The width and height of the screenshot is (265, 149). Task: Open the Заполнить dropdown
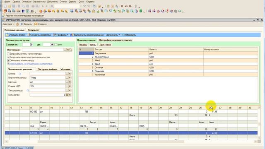pos(113,35)
